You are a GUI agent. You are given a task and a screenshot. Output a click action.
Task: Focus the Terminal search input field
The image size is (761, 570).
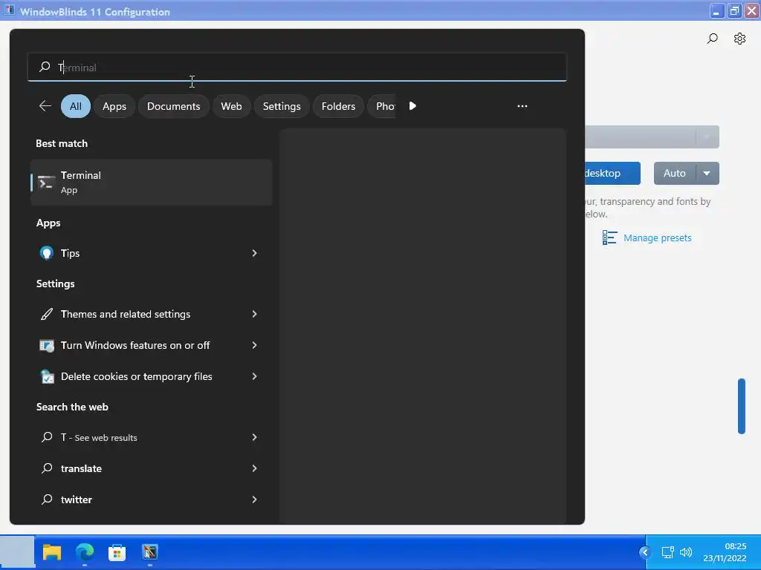click(297, 67)
